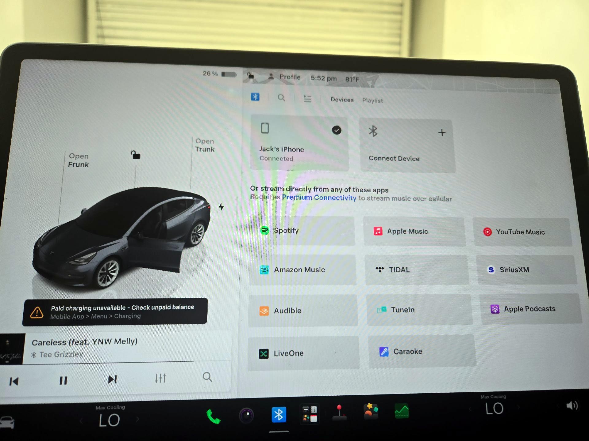Image resolution: width=589 pixels, height=441 pixels.
Task: Skip to the previous track
Action: click(14, 381)
